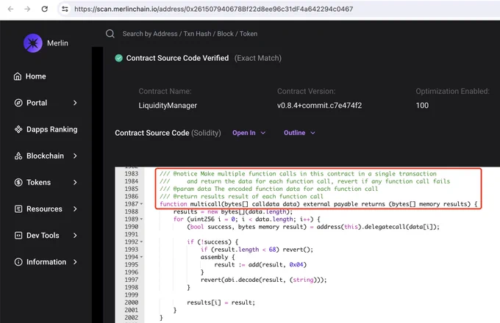Open the Outline dropdown
Screen dimensions: 500x323
point(299,133)
